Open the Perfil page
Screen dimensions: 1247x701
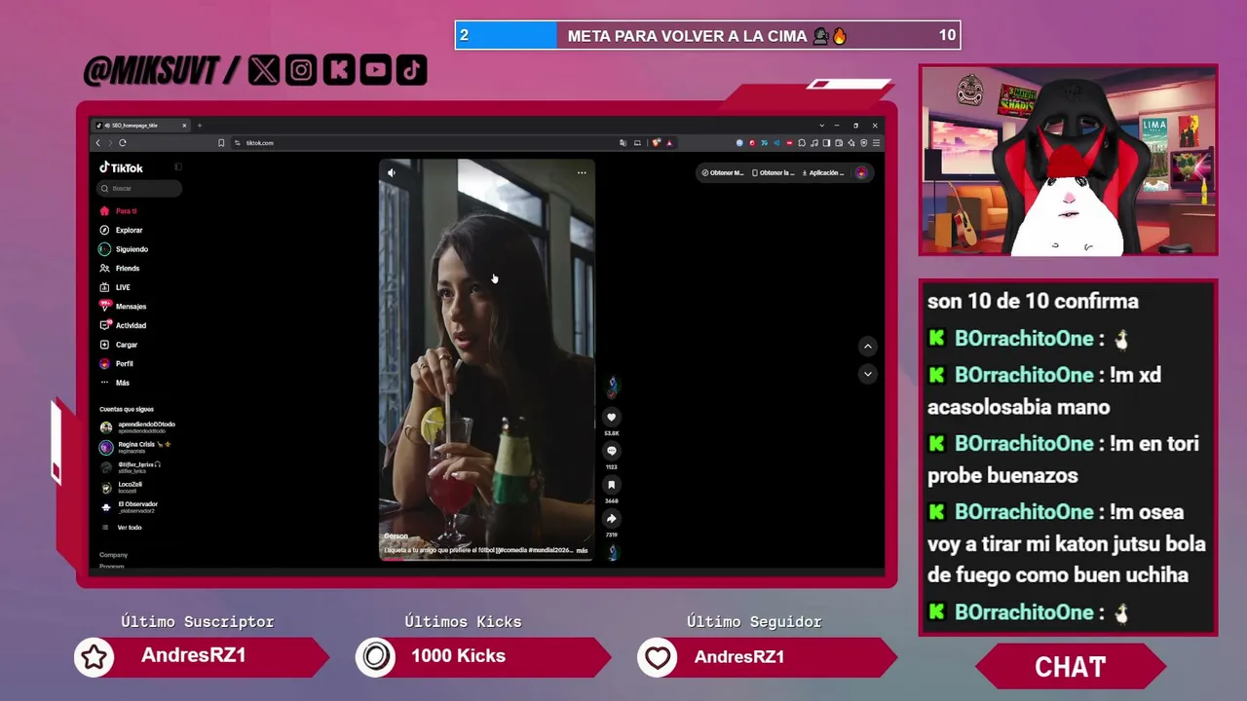coord(117,363)
